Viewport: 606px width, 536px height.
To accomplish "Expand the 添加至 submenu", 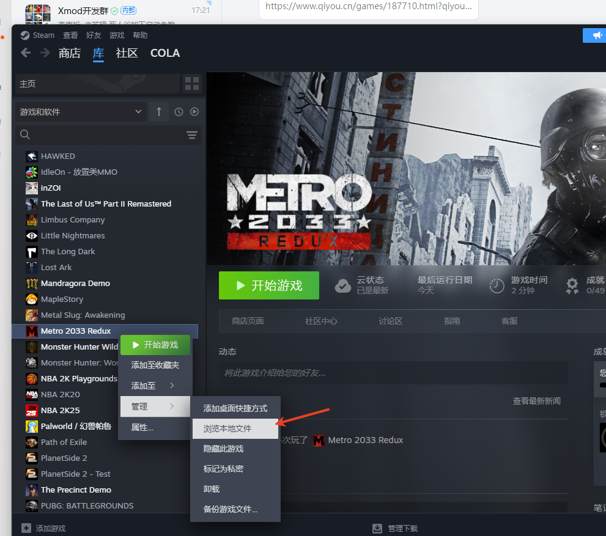I will pos(155,386).
